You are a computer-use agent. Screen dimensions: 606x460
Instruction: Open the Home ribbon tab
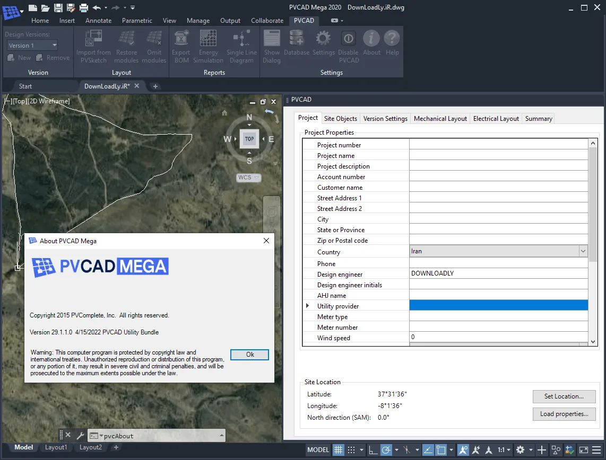click(x=40, y=21)
